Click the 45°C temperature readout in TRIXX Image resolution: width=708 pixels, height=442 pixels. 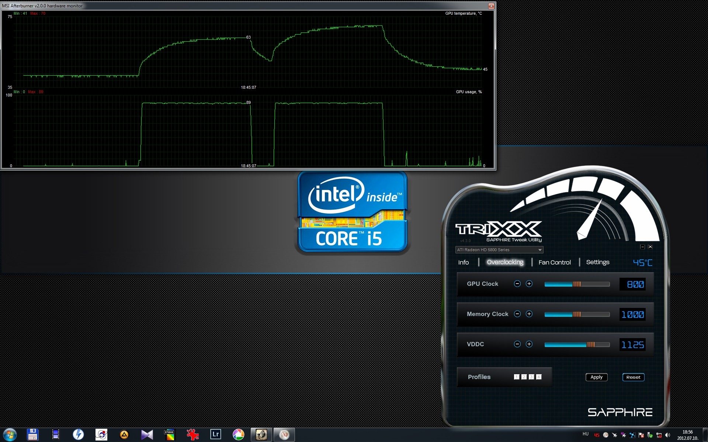point(643,262)
